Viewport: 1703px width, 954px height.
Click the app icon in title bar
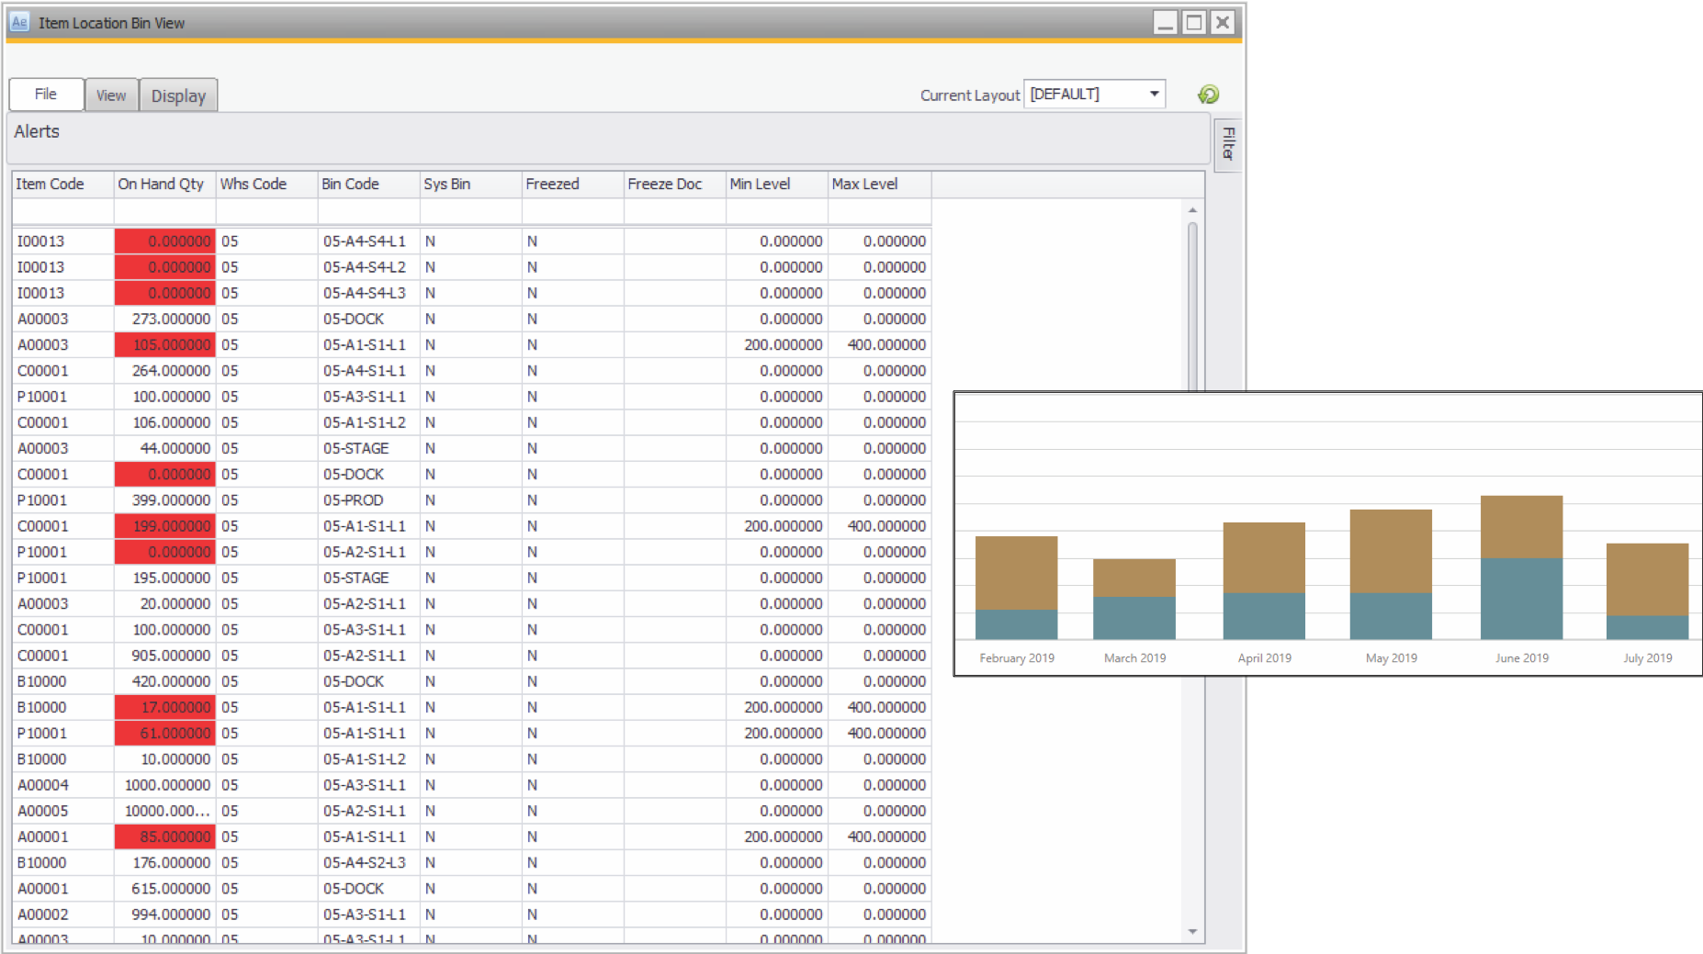(19, 23)
